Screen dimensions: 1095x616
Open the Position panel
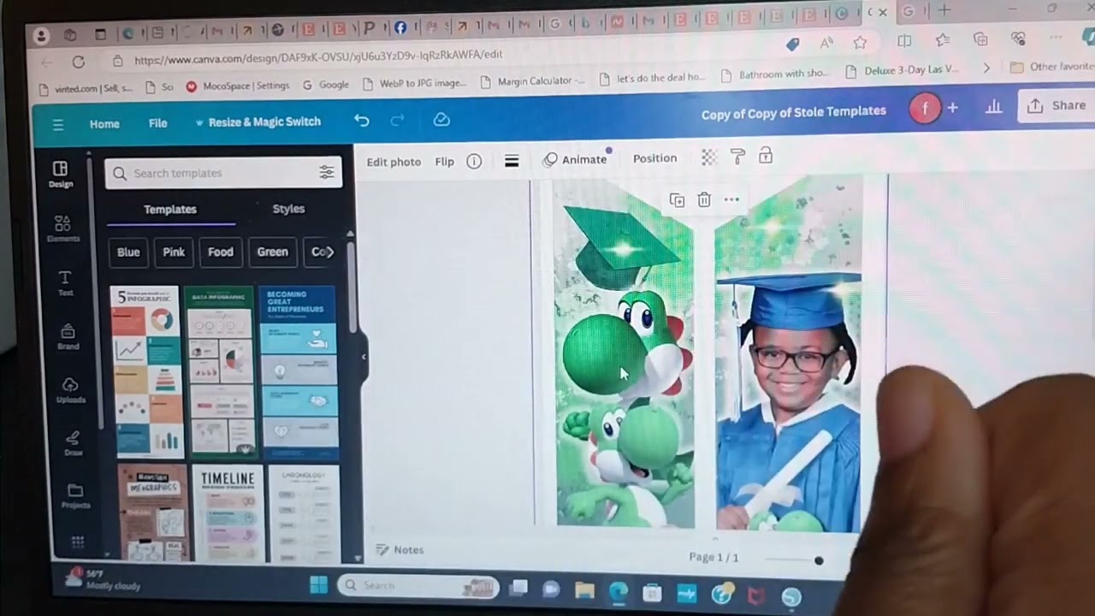point(654,158)
